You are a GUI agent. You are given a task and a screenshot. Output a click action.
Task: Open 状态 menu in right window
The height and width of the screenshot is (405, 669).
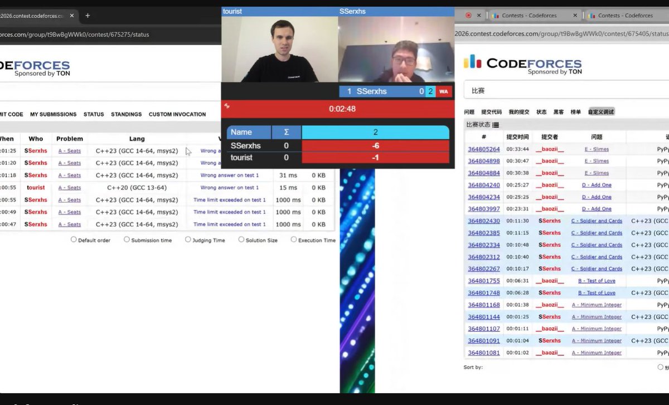pos(541,112)
